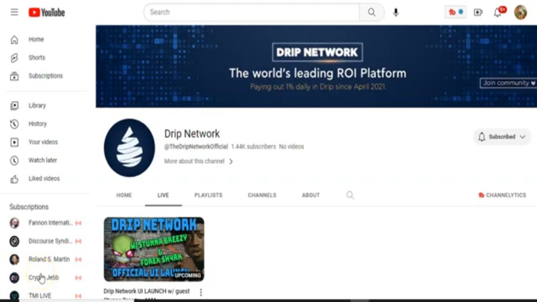
Task: Open TMI LIVE subscription channel
Action: [45, 296]
